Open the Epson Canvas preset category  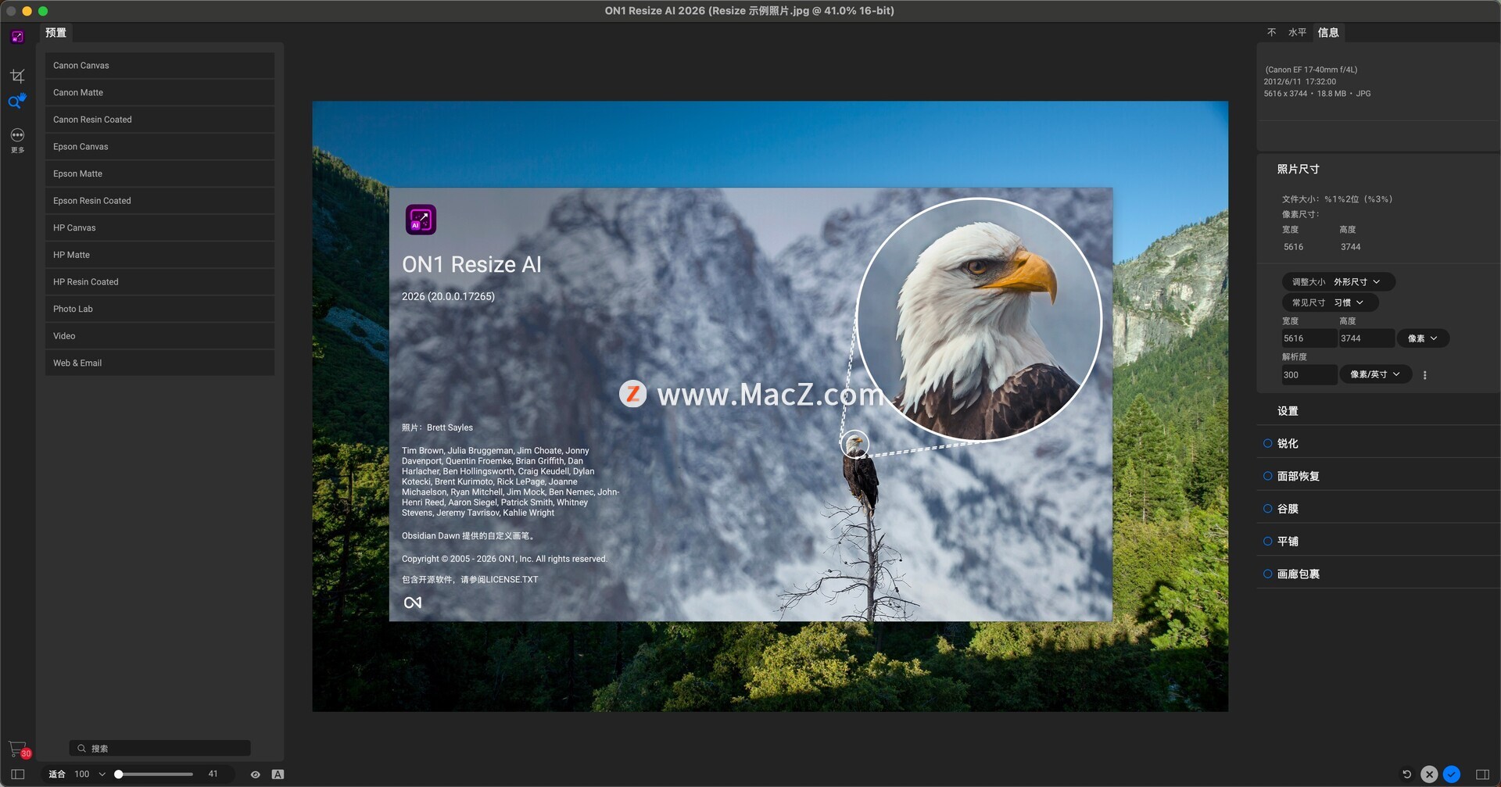pos(159,147)
